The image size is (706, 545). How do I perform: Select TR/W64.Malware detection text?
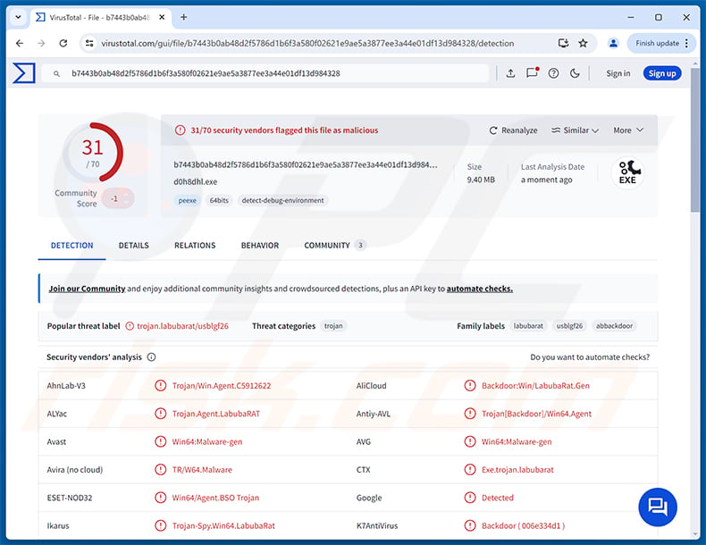[x=202, y=469]
